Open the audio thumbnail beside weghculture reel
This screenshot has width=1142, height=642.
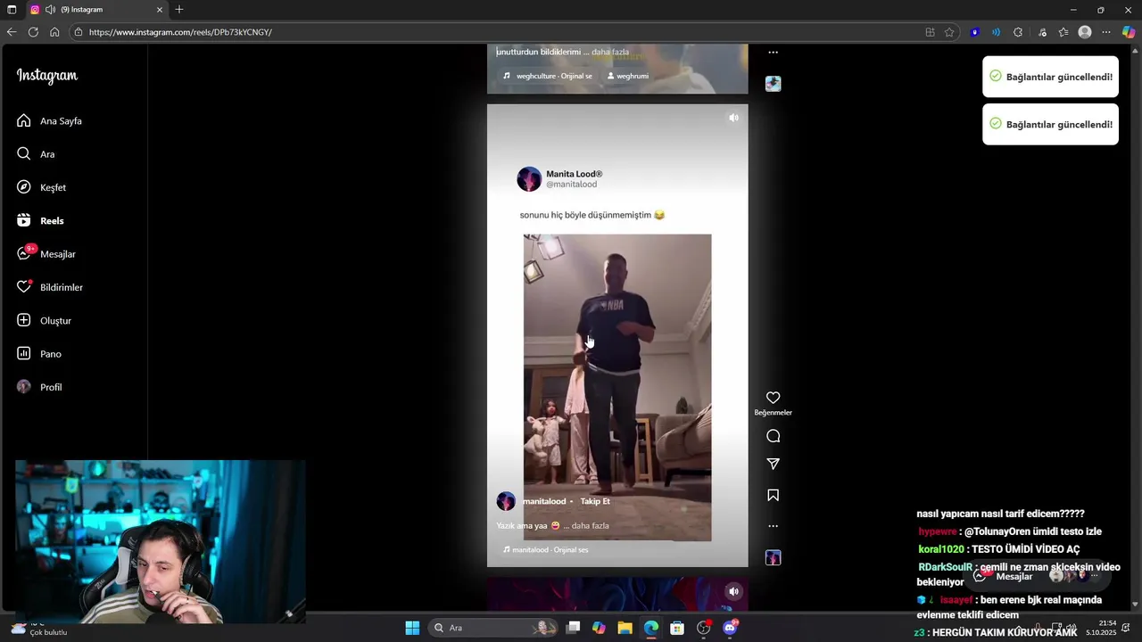tap(774, 84)
